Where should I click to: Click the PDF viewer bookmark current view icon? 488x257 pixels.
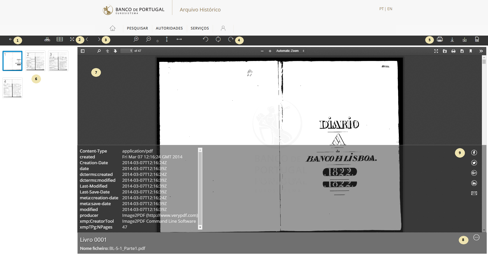tap(471, 51)
